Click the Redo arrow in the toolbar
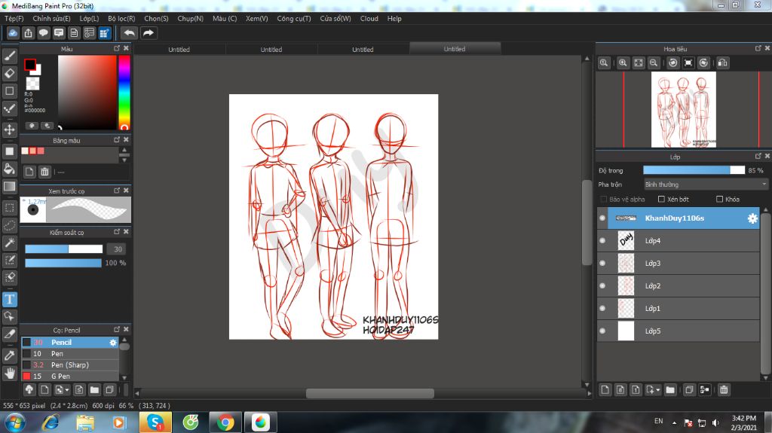 click(x=148, y=33)
